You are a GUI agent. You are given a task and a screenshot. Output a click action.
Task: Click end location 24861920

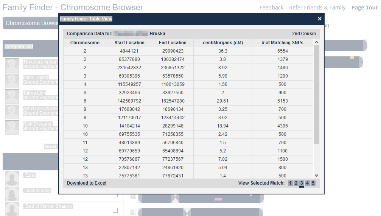[173, 168]
